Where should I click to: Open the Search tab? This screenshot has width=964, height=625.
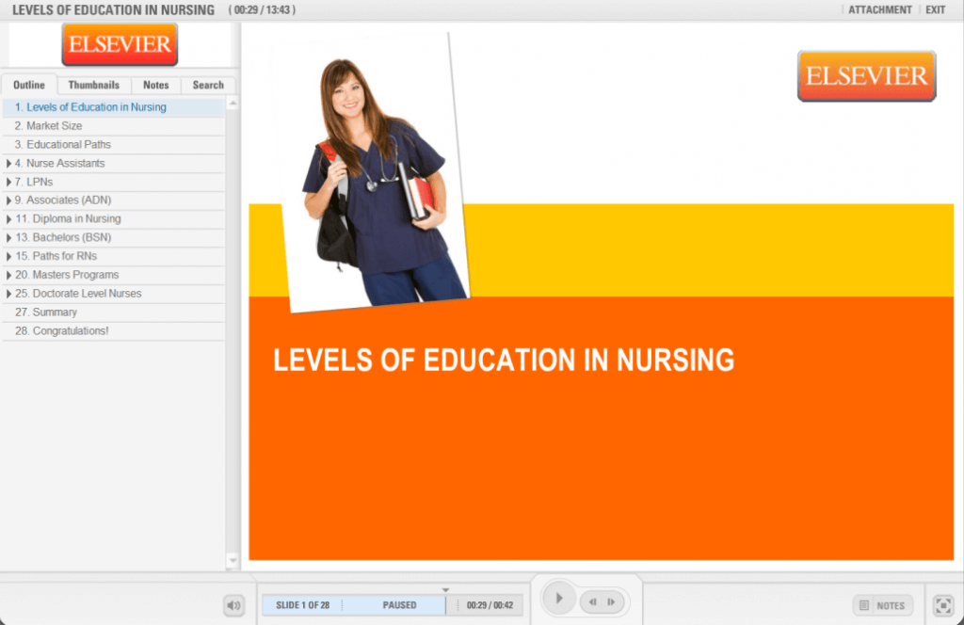208,85
